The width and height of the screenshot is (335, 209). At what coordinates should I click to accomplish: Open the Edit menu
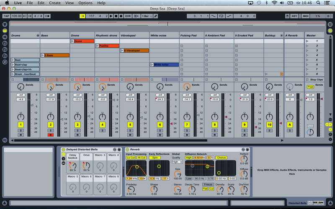[41, 3]
